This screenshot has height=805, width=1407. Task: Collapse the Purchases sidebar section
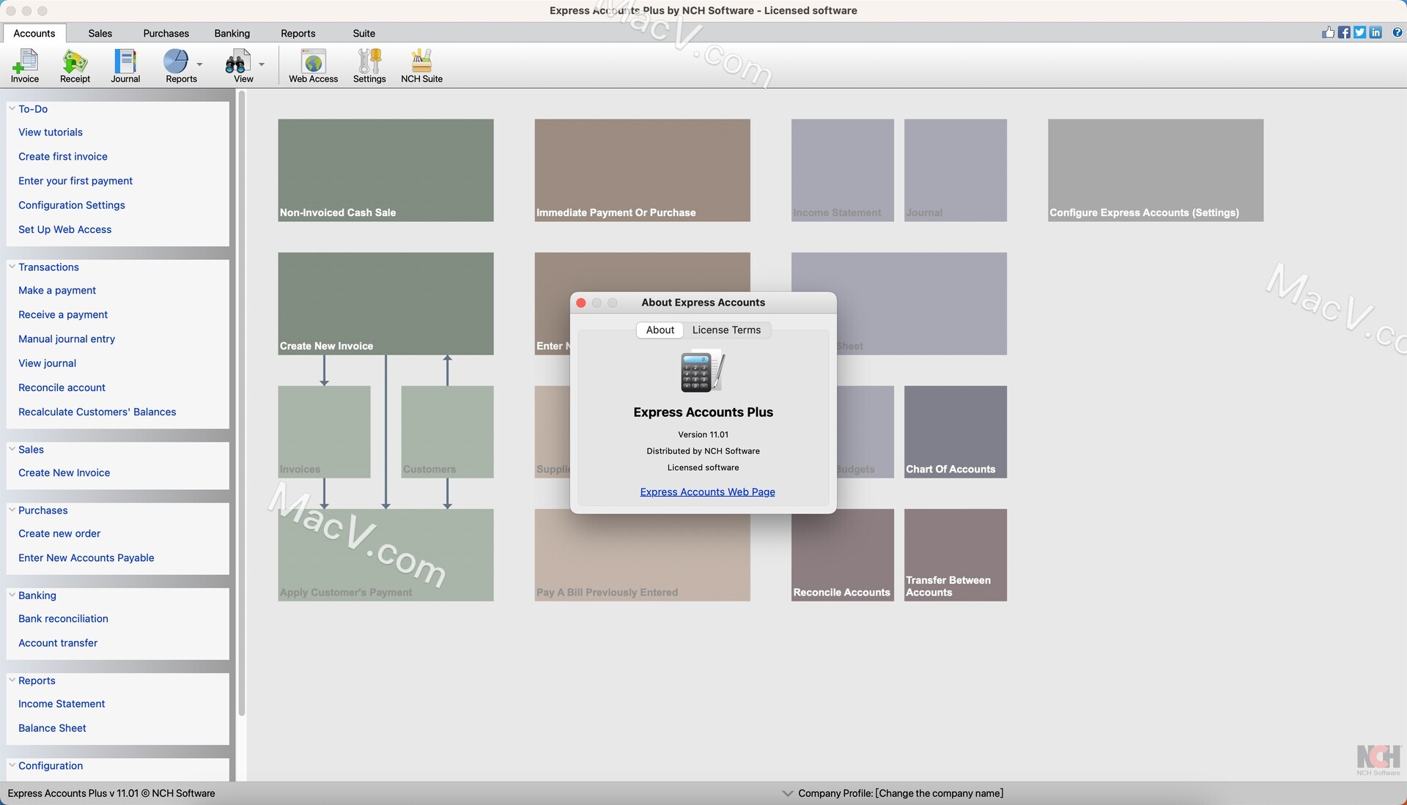coord(12,510)
